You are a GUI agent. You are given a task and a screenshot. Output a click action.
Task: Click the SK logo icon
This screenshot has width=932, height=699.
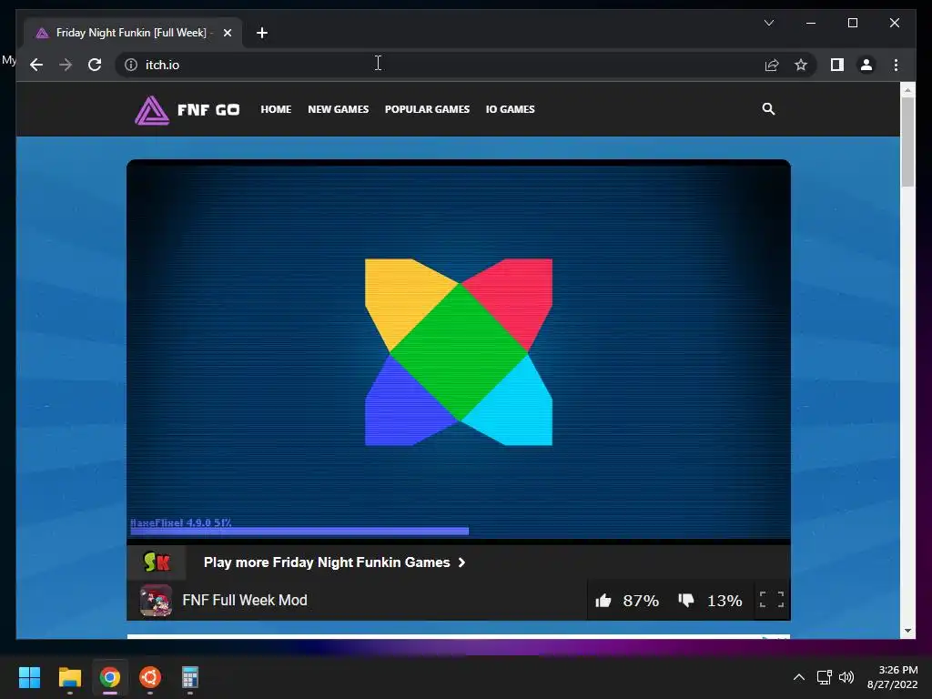tap(157, 562)
